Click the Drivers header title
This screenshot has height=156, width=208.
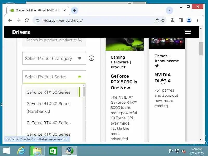tap(21, 32)
